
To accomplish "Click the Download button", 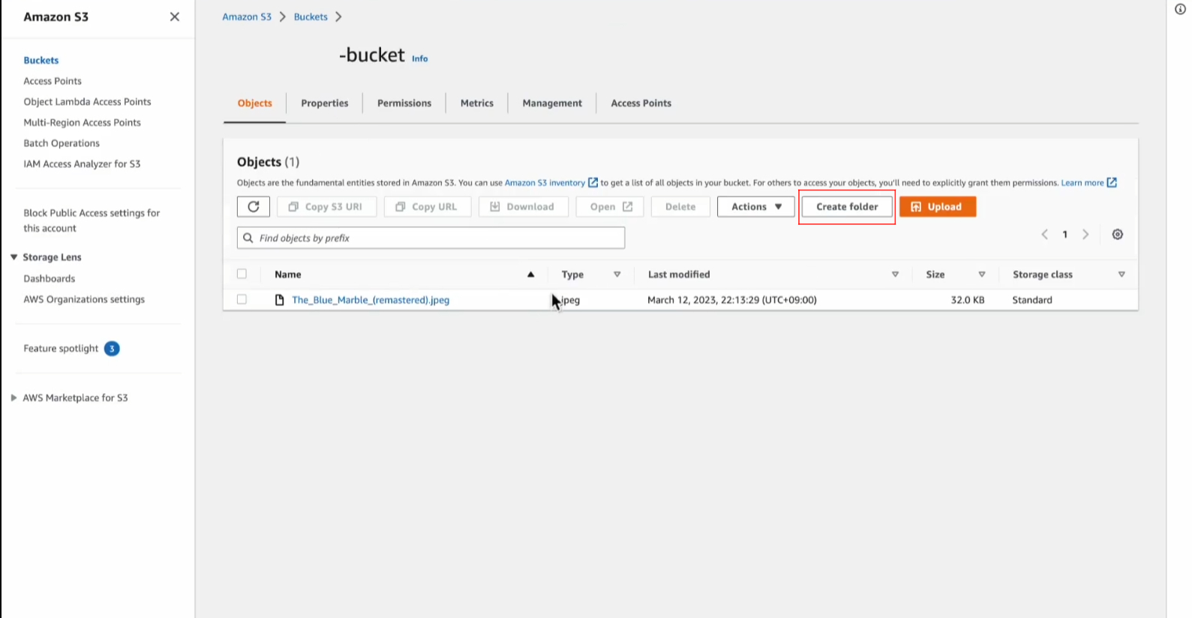I will (x=524, y=206).
